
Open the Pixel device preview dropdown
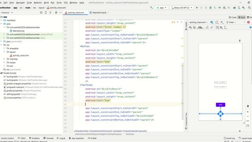[x=231, y=22]
